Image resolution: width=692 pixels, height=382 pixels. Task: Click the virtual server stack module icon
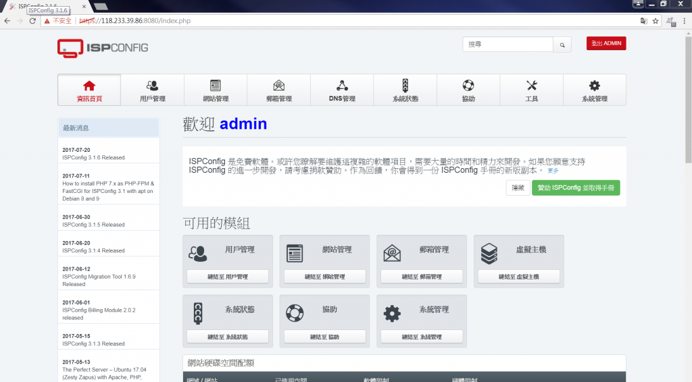point(489,254)
